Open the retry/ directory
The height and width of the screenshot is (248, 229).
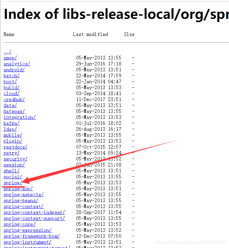coord(11,153)
